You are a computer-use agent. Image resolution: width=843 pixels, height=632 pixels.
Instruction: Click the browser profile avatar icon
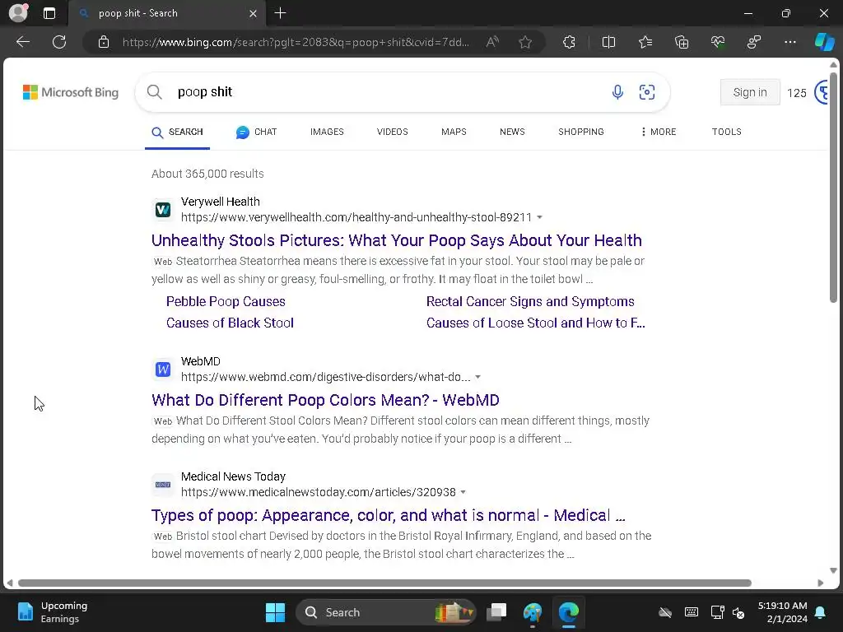(x=18, y=13)
